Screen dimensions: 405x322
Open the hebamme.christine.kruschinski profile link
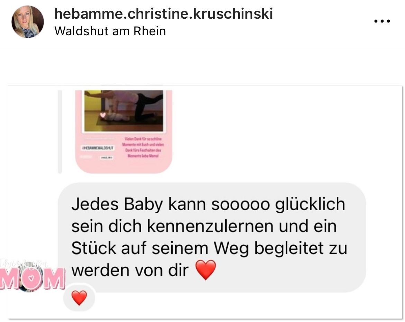pyautogui.click(x=163, y=14)
